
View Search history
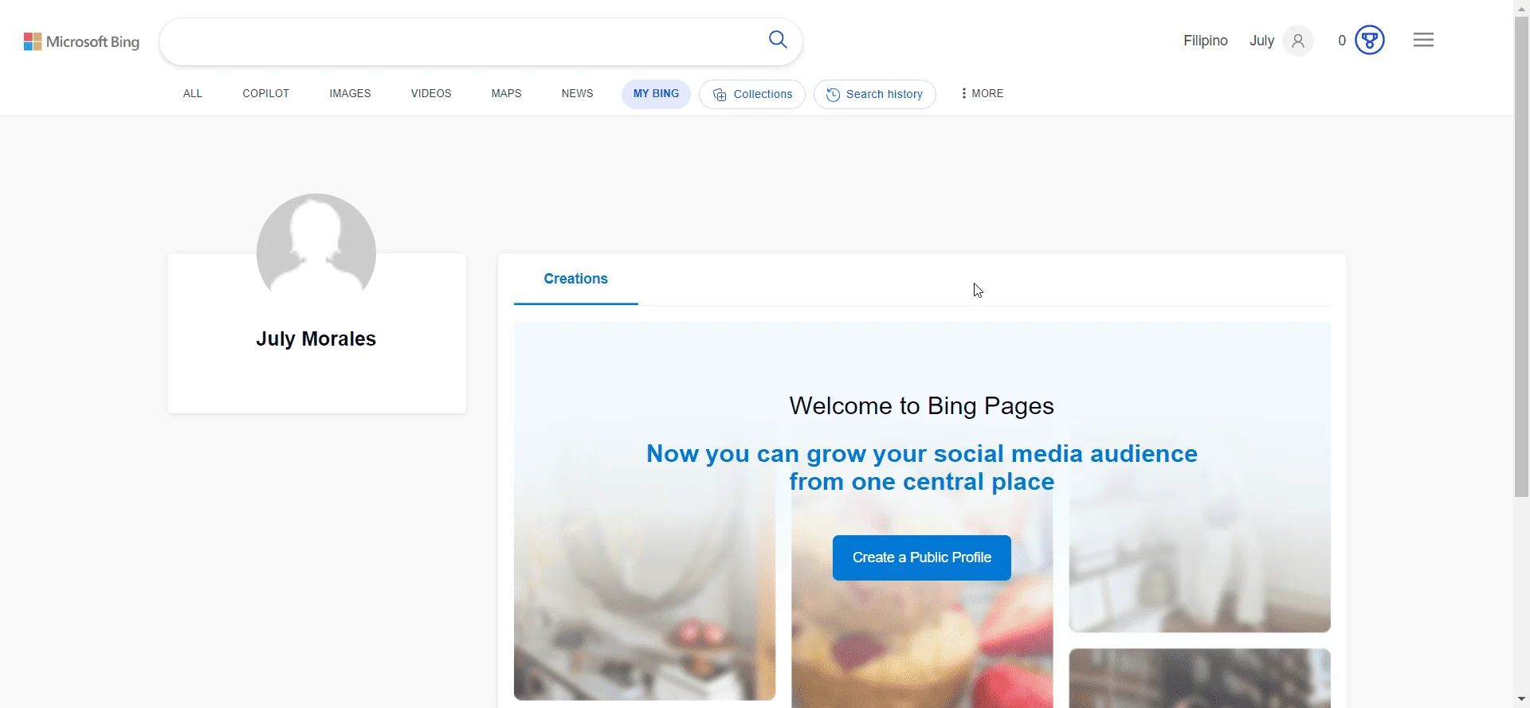(x=875, y=94)
